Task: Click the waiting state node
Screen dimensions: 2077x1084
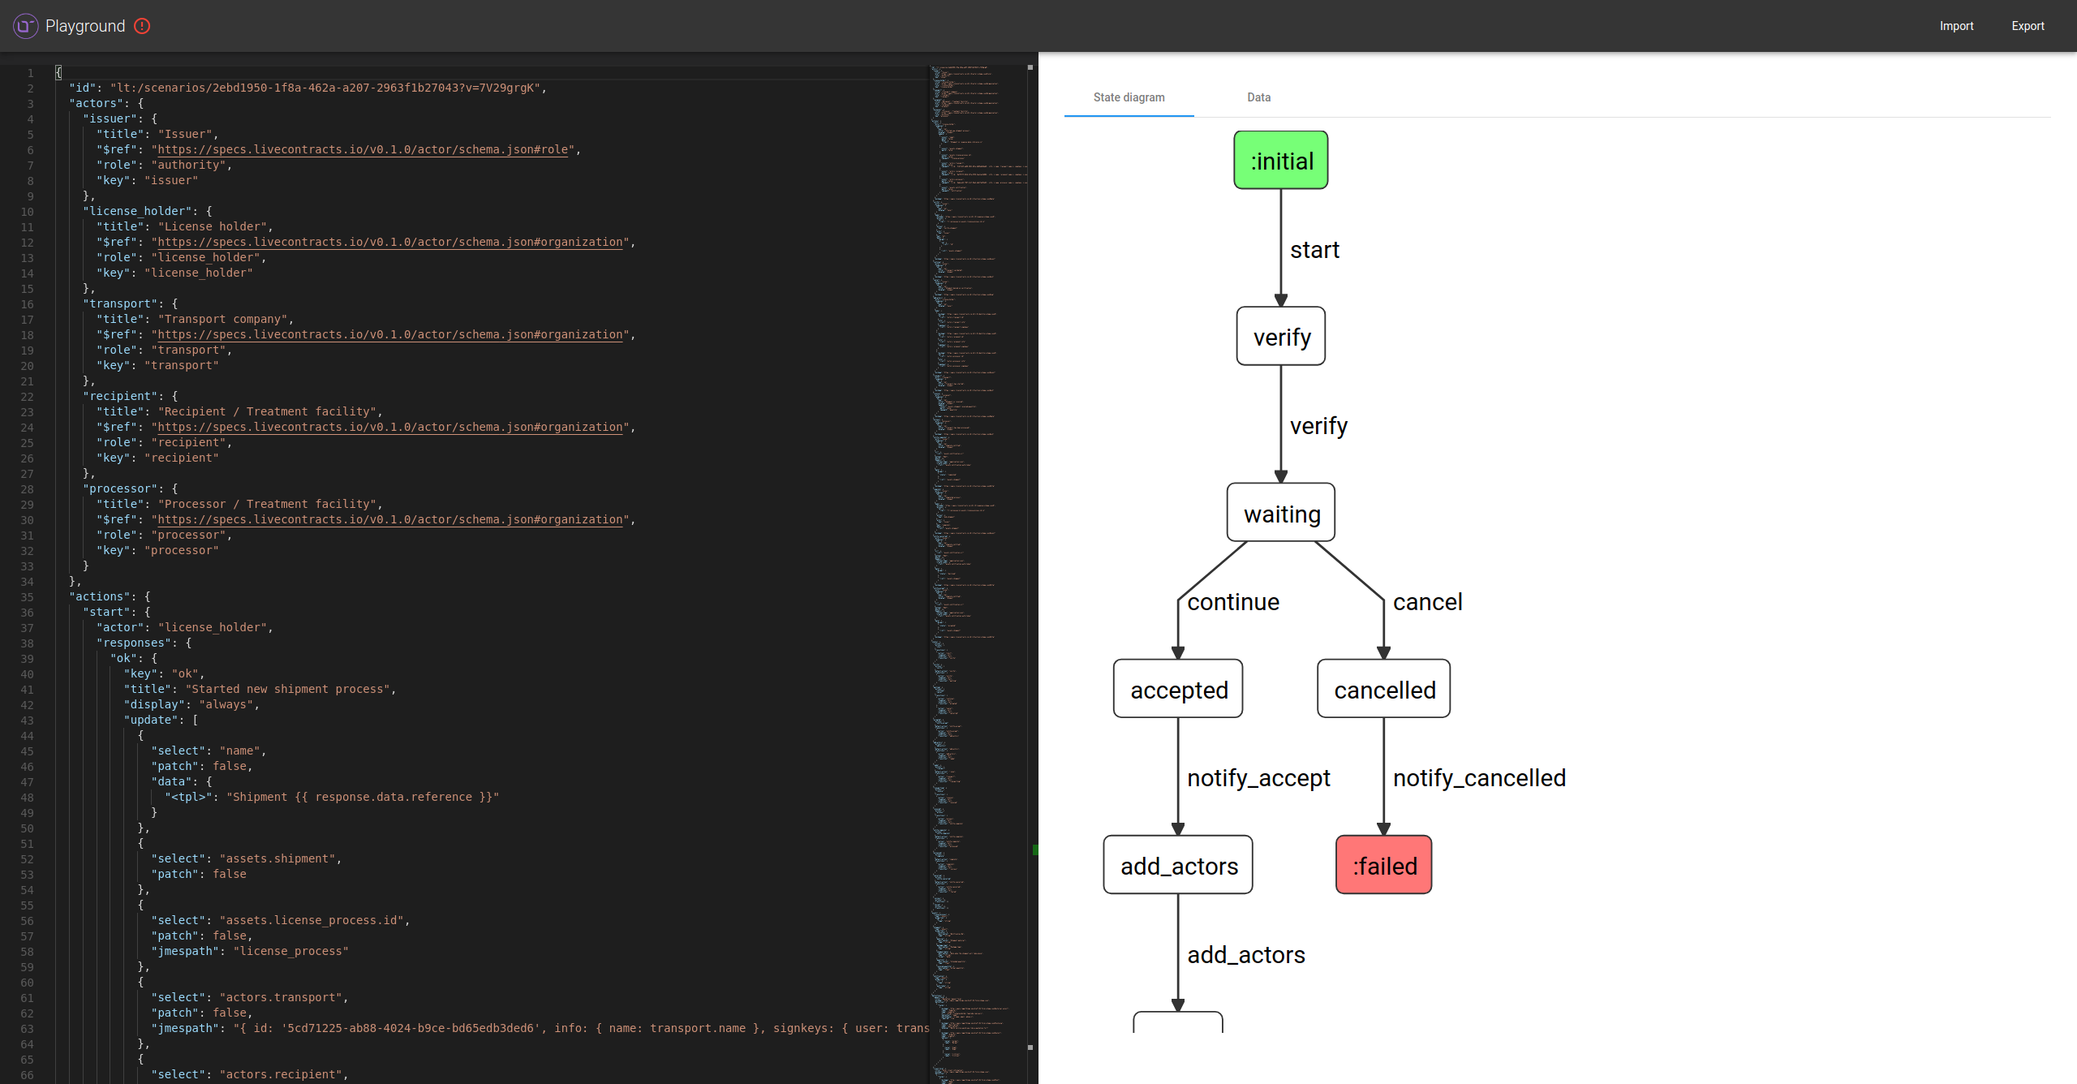Action: click(x=1280, y=513)
